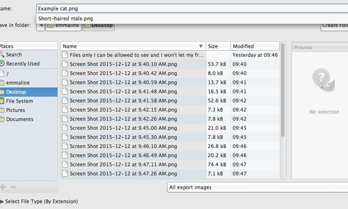Viewport: 348px width, 209px height.
Task: Click the Name text input field
Action: 192,9
